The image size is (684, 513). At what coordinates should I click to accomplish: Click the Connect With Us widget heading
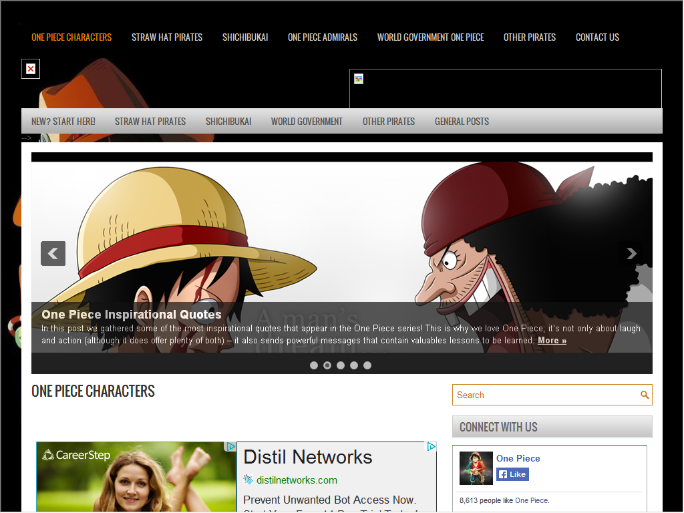tap(498, 427)
